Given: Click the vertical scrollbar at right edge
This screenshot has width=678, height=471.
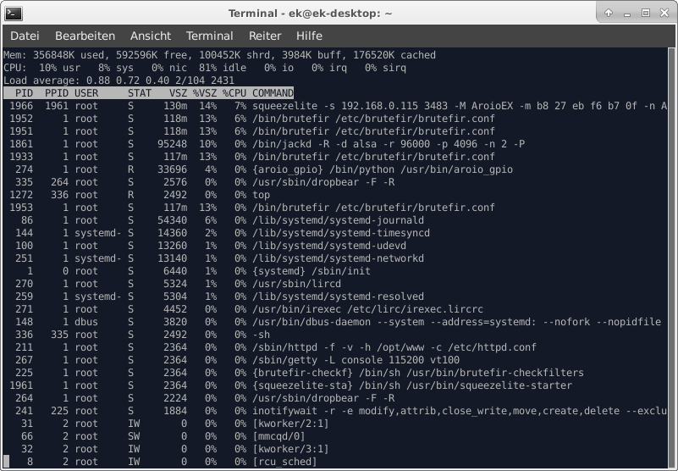Looking at the screenshot, I should point(672,254).
